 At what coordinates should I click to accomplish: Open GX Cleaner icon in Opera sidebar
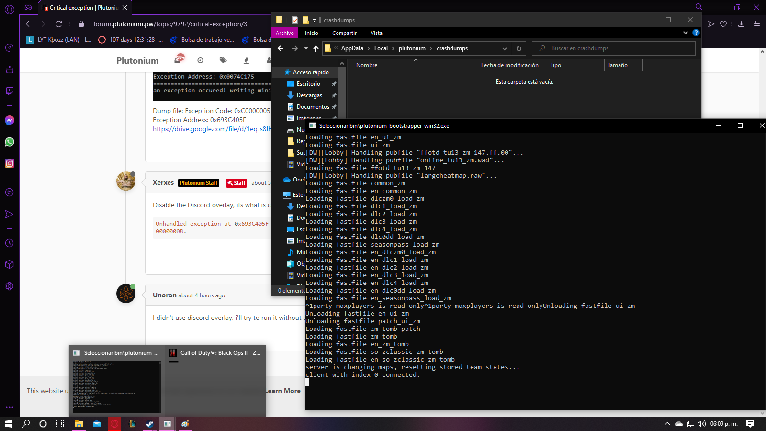[9, 69]
